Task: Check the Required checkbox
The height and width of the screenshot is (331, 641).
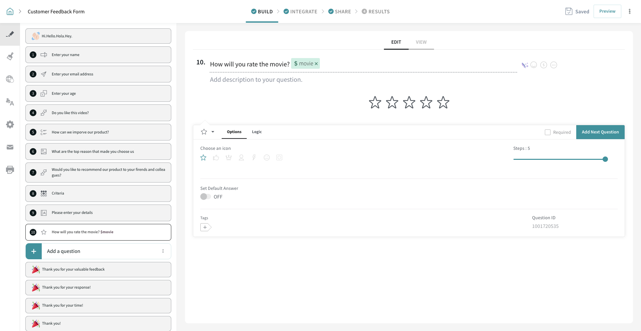Action: click(x=548, y=132)
